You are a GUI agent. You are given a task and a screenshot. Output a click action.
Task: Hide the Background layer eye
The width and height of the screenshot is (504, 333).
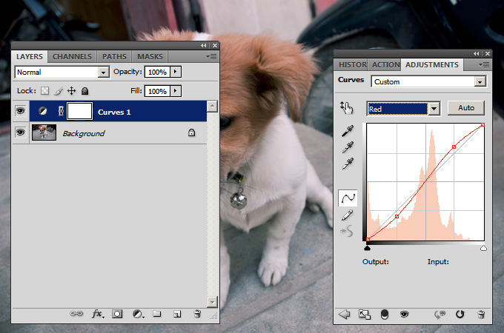pos(20,132)
